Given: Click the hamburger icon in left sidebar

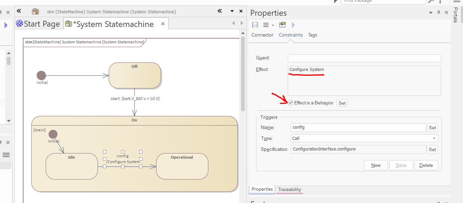Looking at the screenshot, I should pyautogui.click(x=6, y=155).
